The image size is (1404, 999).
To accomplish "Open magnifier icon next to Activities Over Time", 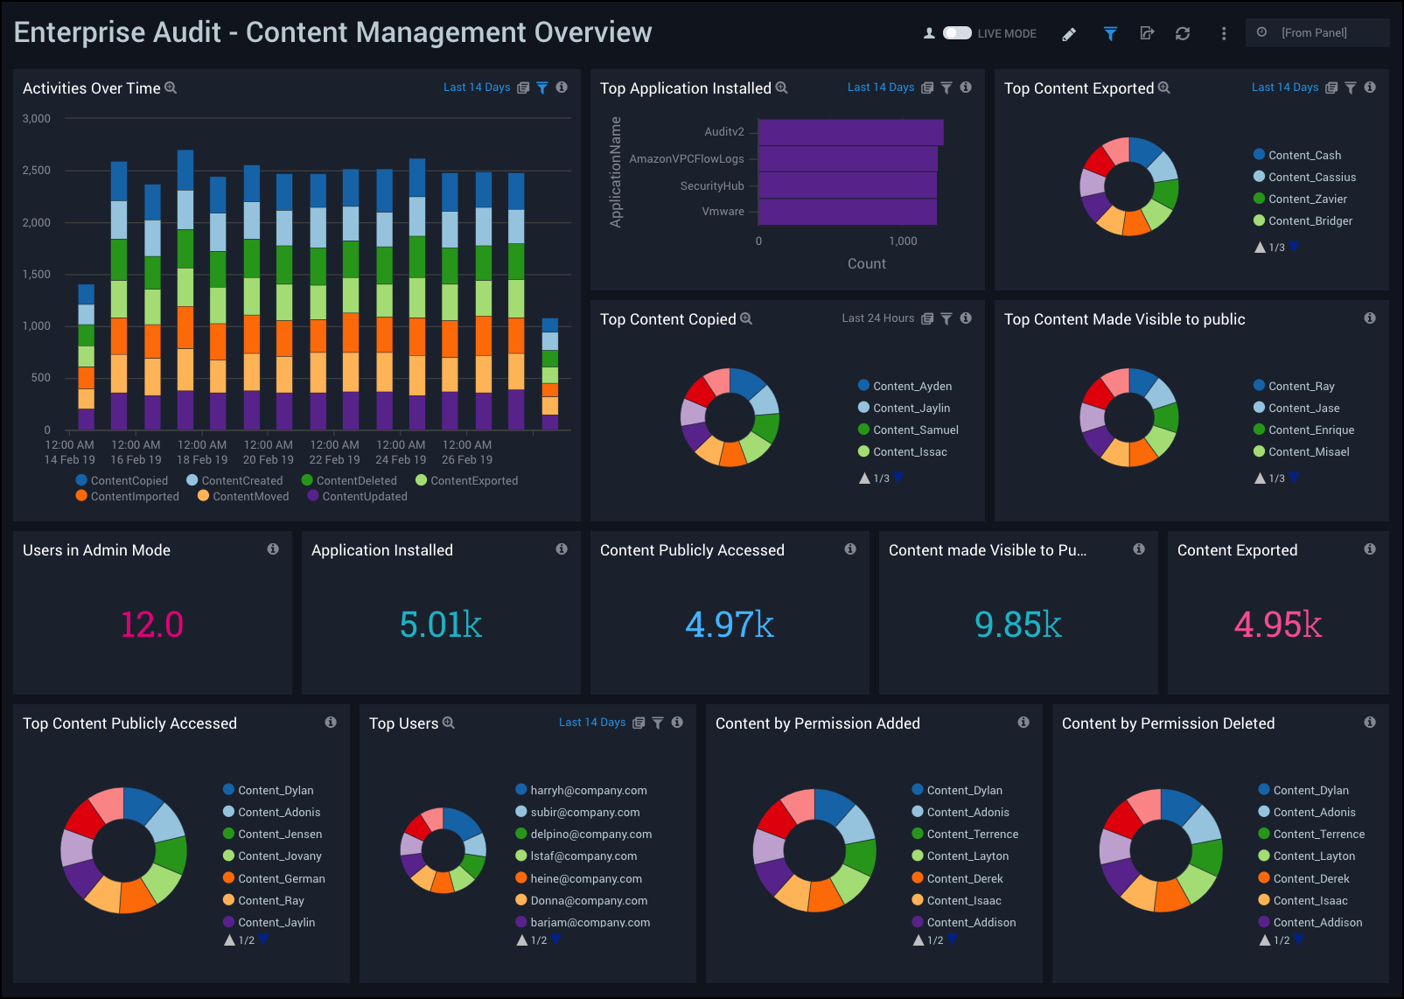I will click(171, 87).
